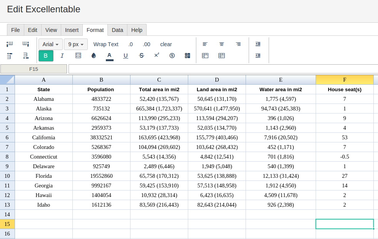Toggle Italic text formatting
Screen dimensions: 378x239
coord(62,56)
